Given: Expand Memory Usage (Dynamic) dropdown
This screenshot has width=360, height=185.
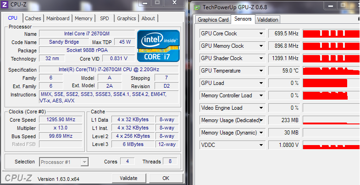Looking at the screenshot, I should [x=261, y=133].
